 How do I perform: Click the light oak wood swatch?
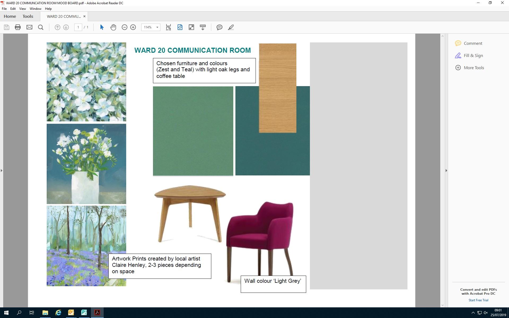(278, 88)
